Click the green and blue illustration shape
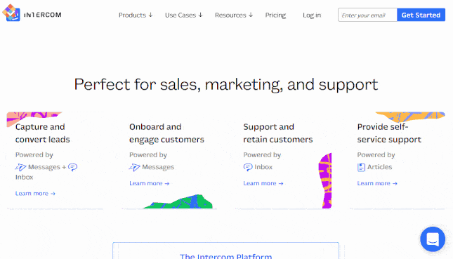Screen dimensions: 453x259 [x=179, y=202]
